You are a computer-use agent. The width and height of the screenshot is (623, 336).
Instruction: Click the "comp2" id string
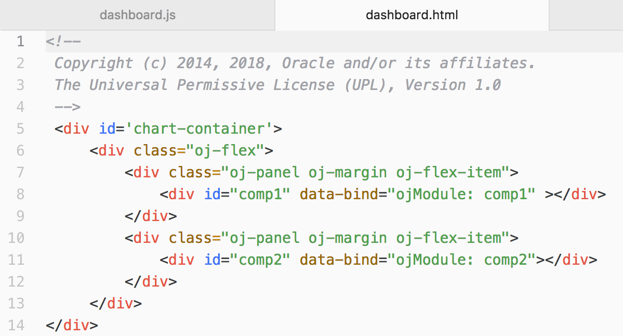coord(259,260)
